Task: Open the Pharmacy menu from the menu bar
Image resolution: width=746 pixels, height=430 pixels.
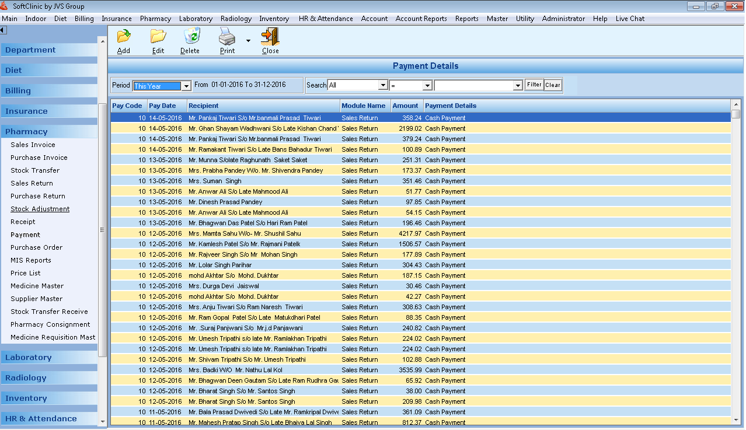Action: click(155, 18)
